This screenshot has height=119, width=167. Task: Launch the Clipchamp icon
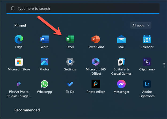147,62
